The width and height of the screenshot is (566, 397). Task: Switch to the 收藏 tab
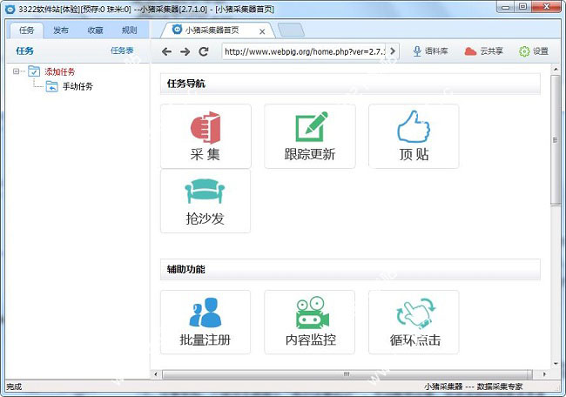[x=95, y=30]
